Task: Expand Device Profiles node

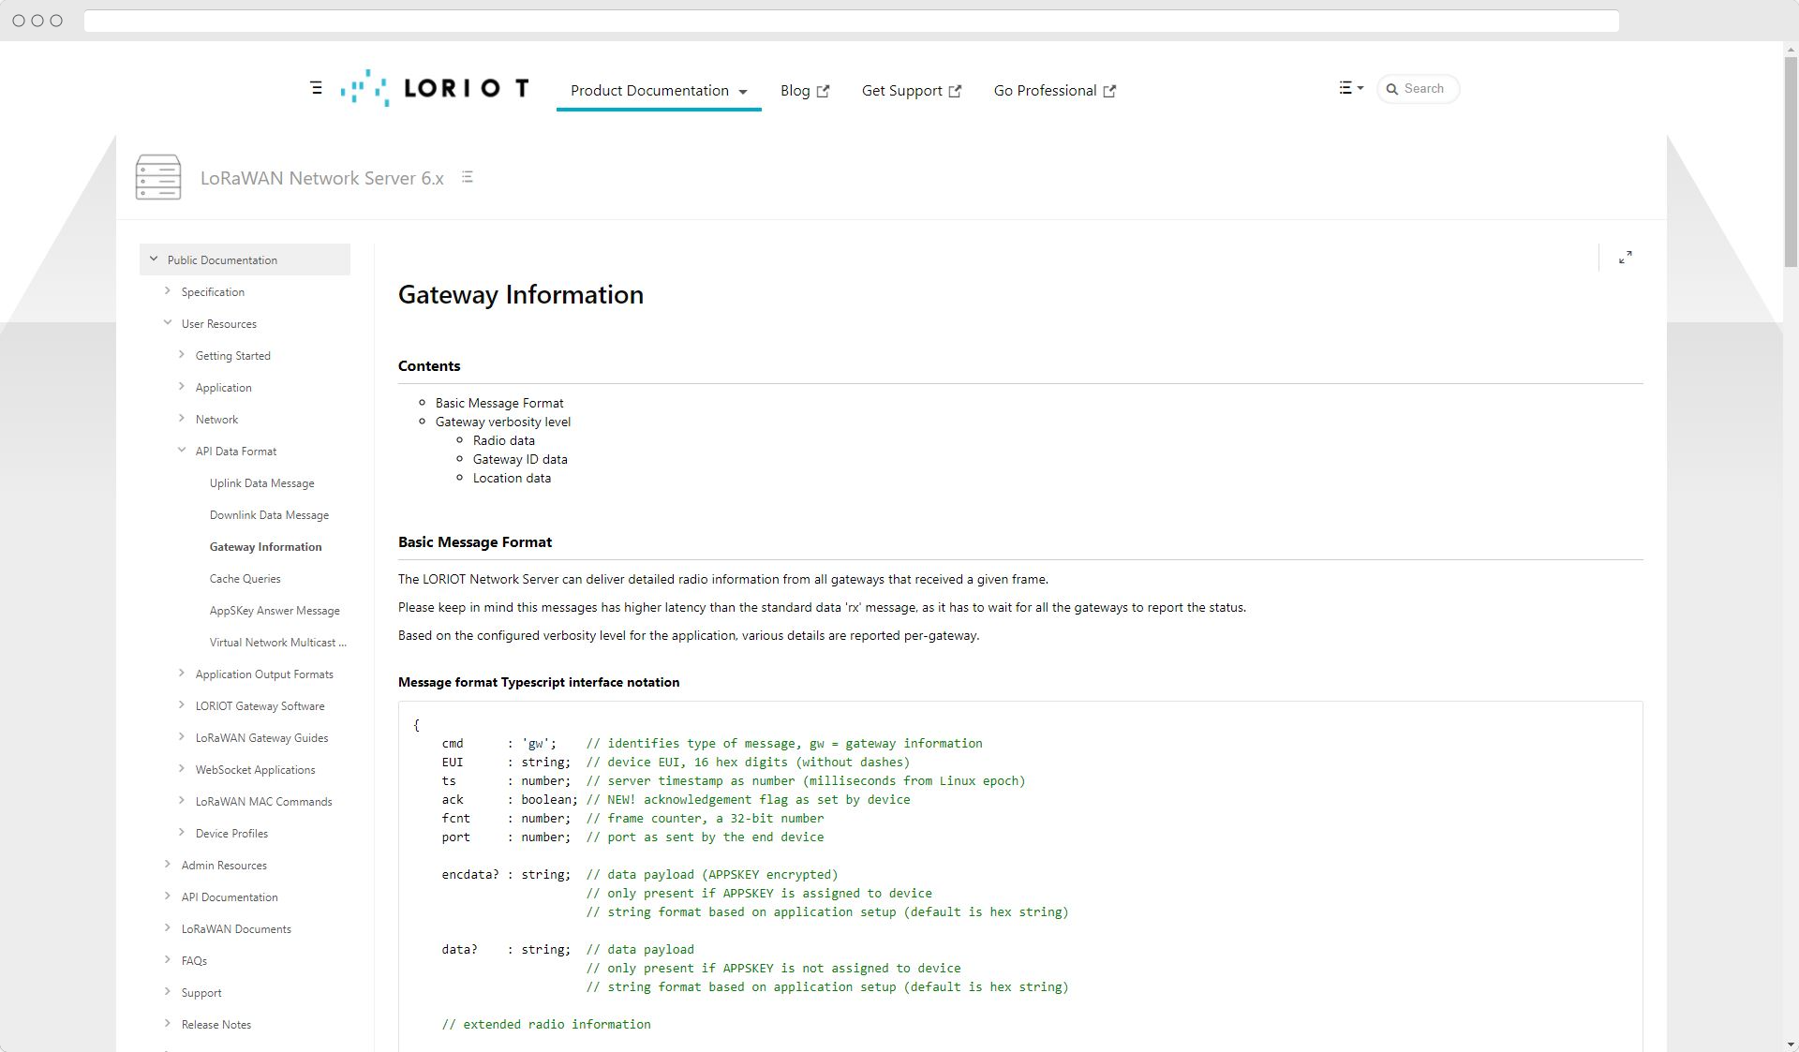Action: point(182,833)
